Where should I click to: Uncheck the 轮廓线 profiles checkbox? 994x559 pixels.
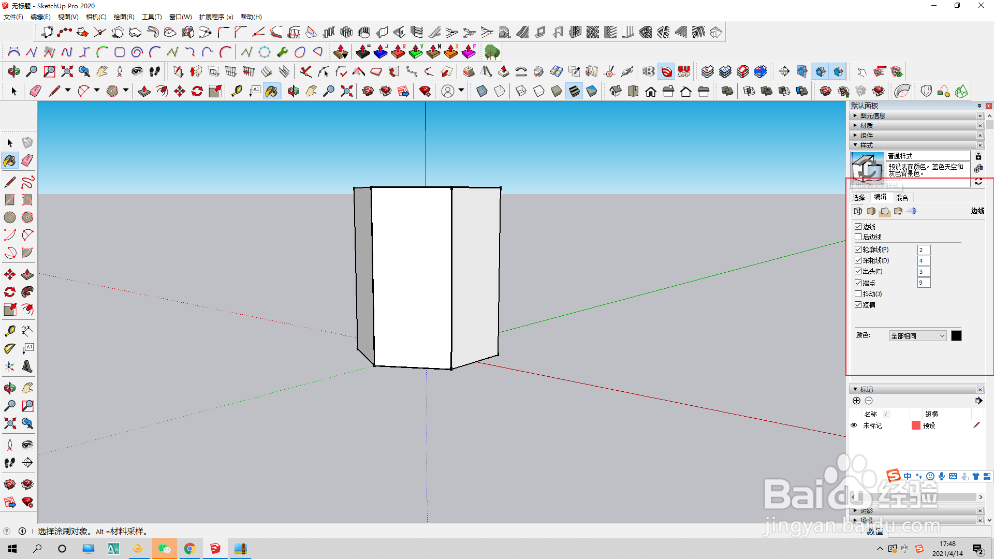point(858,249)
